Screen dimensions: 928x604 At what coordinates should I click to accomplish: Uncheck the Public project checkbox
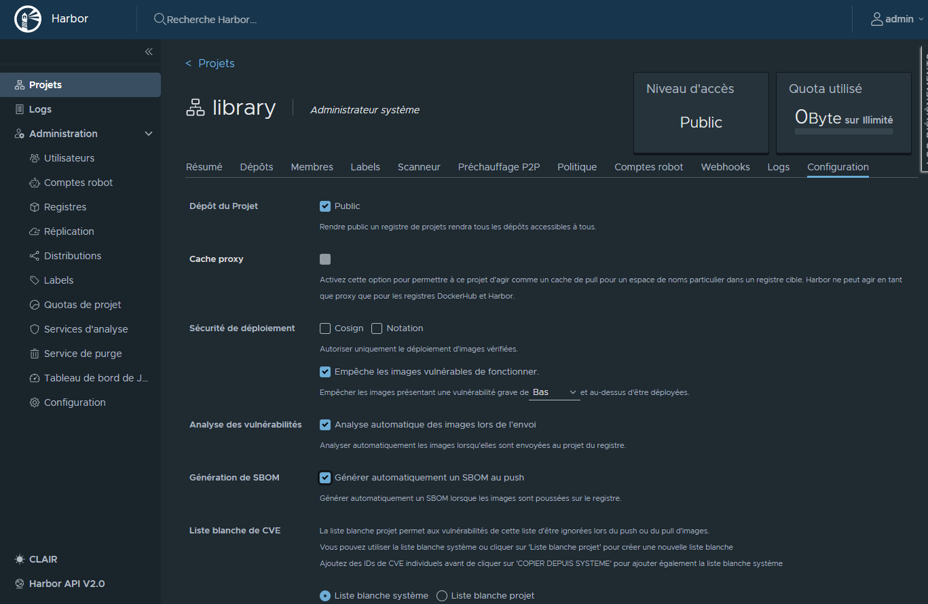point(325,206)
